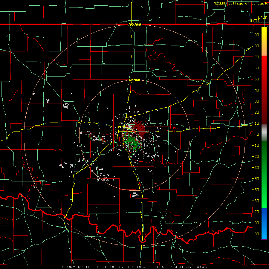Screen dimensions: 269x269
Task: Click the positive 20 scale value
Action: click(257, 112)
